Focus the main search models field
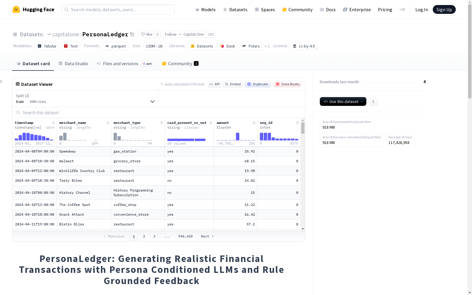The image size is (472, 295). (118, 9)
